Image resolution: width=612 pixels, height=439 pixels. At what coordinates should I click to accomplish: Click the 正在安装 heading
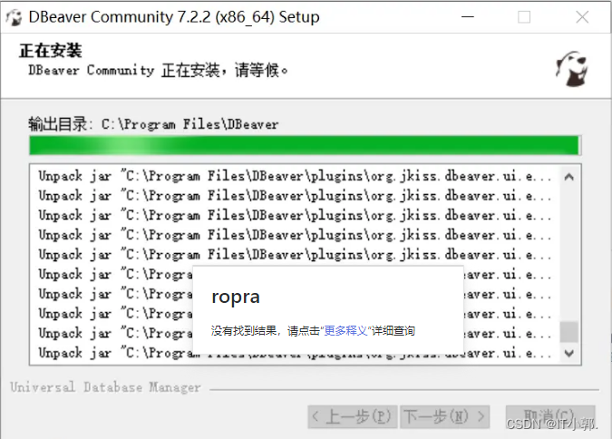click(x=51, y=51)
